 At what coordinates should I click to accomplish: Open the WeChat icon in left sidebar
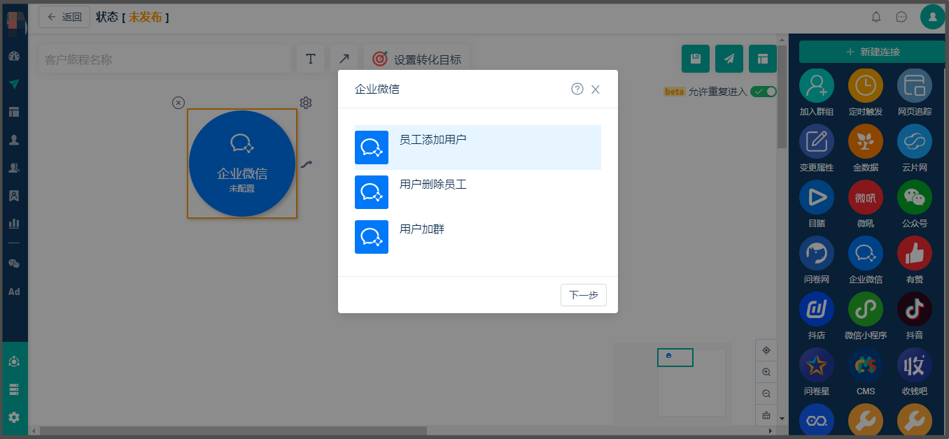(x=14, y=264)
